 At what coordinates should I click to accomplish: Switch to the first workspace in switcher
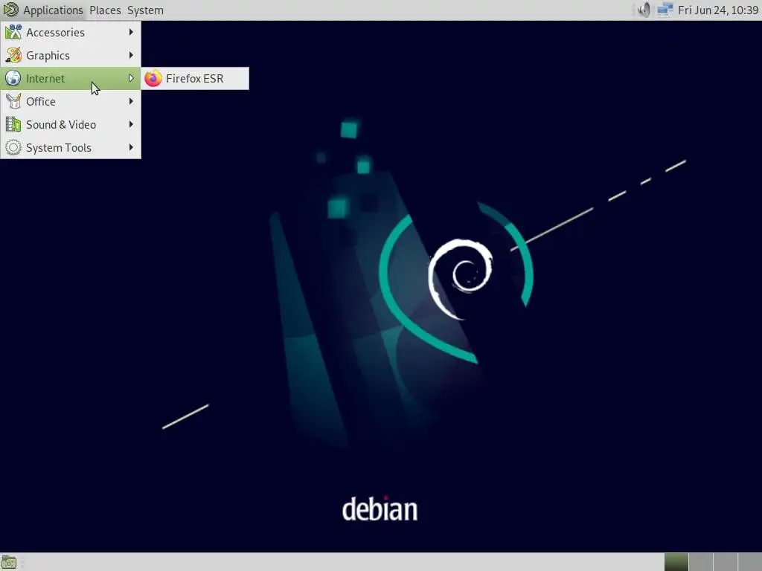tap(676, 562)
